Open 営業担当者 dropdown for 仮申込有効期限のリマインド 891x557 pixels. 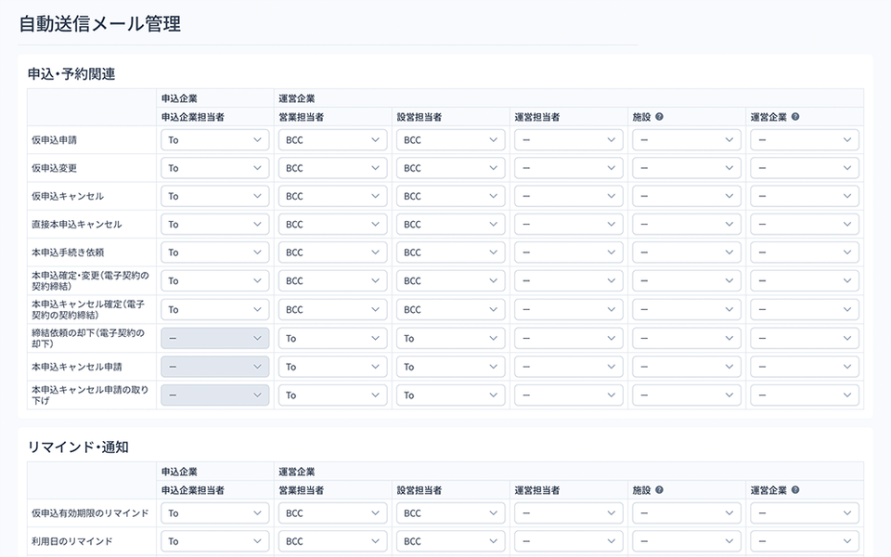click(332, 512)
